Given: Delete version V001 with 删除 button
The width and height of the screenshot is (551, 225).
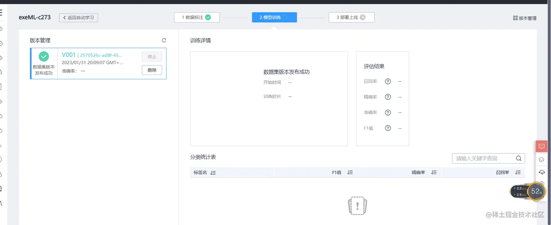Looking at the screenshot, I should pyautogui.click(x=152, y=70).
